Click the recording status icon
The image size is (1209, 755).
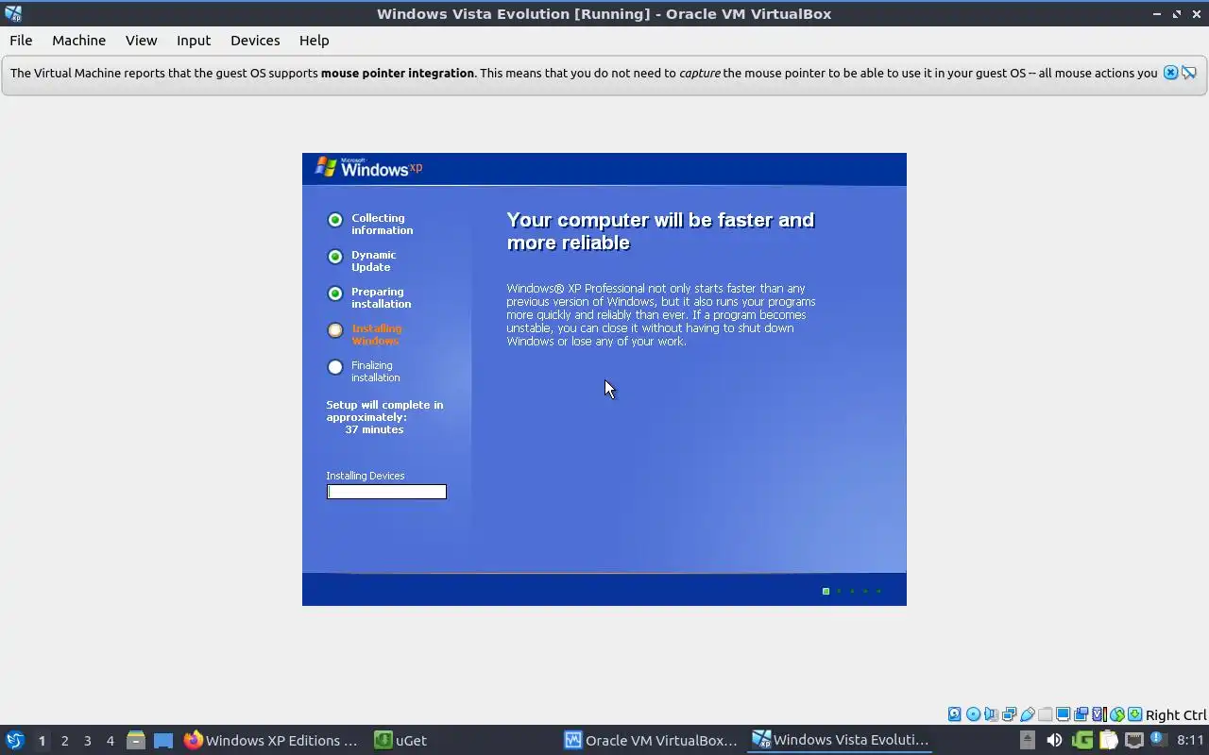[1081, 714]
